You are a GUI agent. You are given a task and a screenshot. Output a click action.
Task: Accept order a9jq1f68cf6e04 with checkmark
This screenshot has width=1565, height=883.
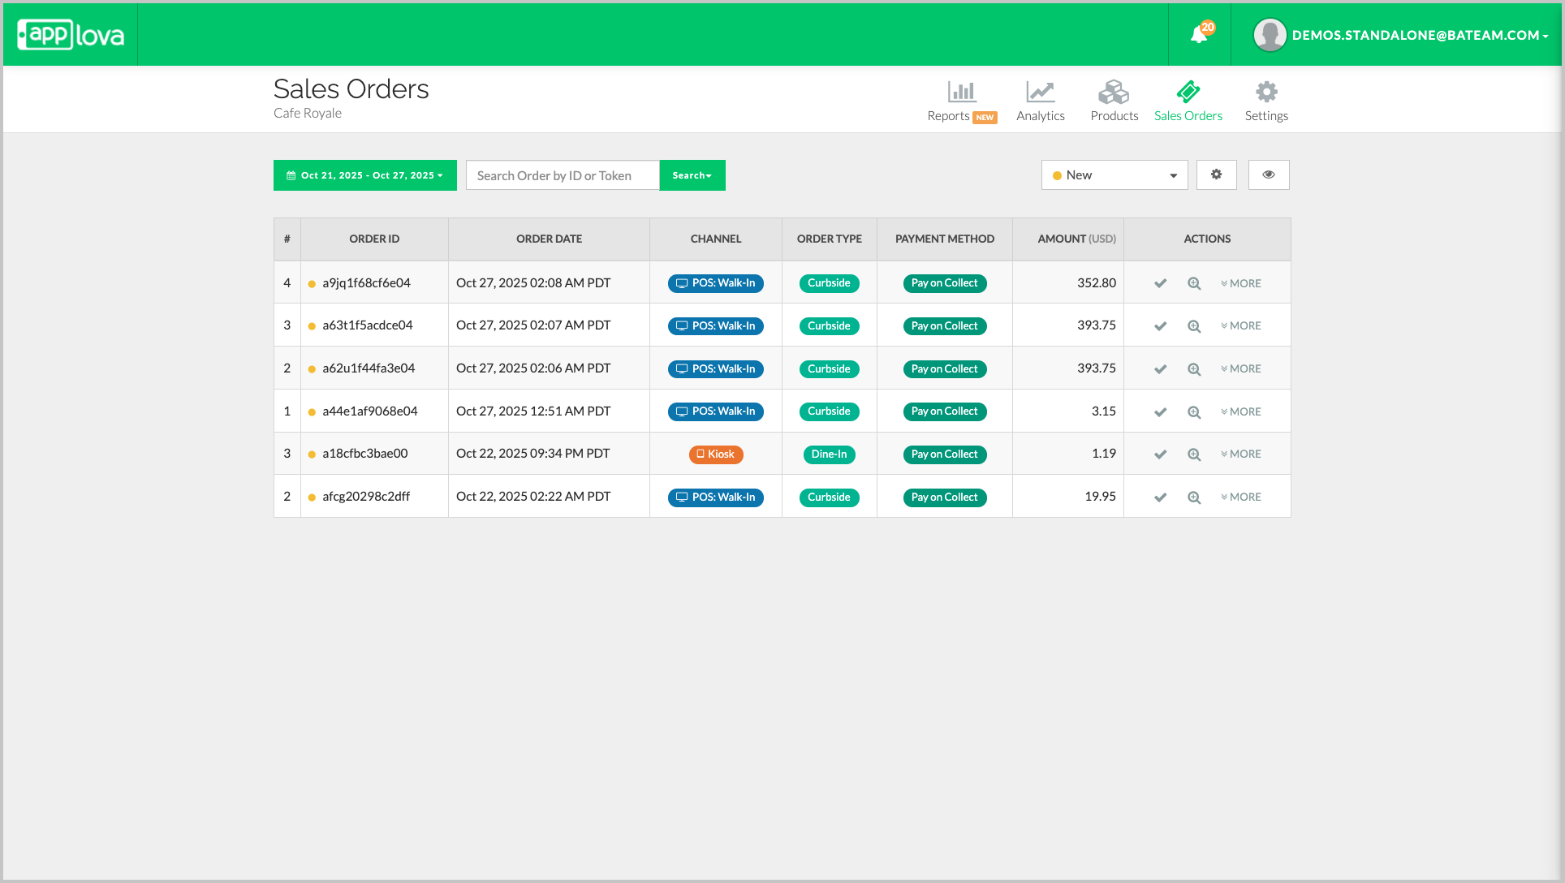pos(1160,283)
